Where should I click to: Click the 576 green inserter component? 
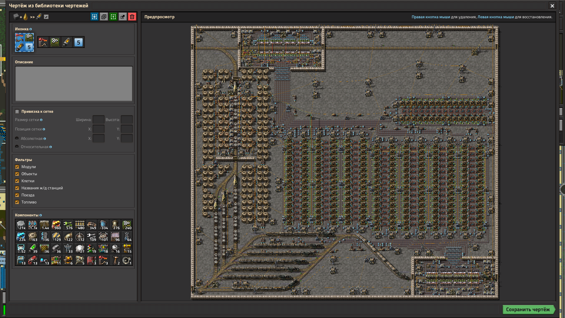68,225
